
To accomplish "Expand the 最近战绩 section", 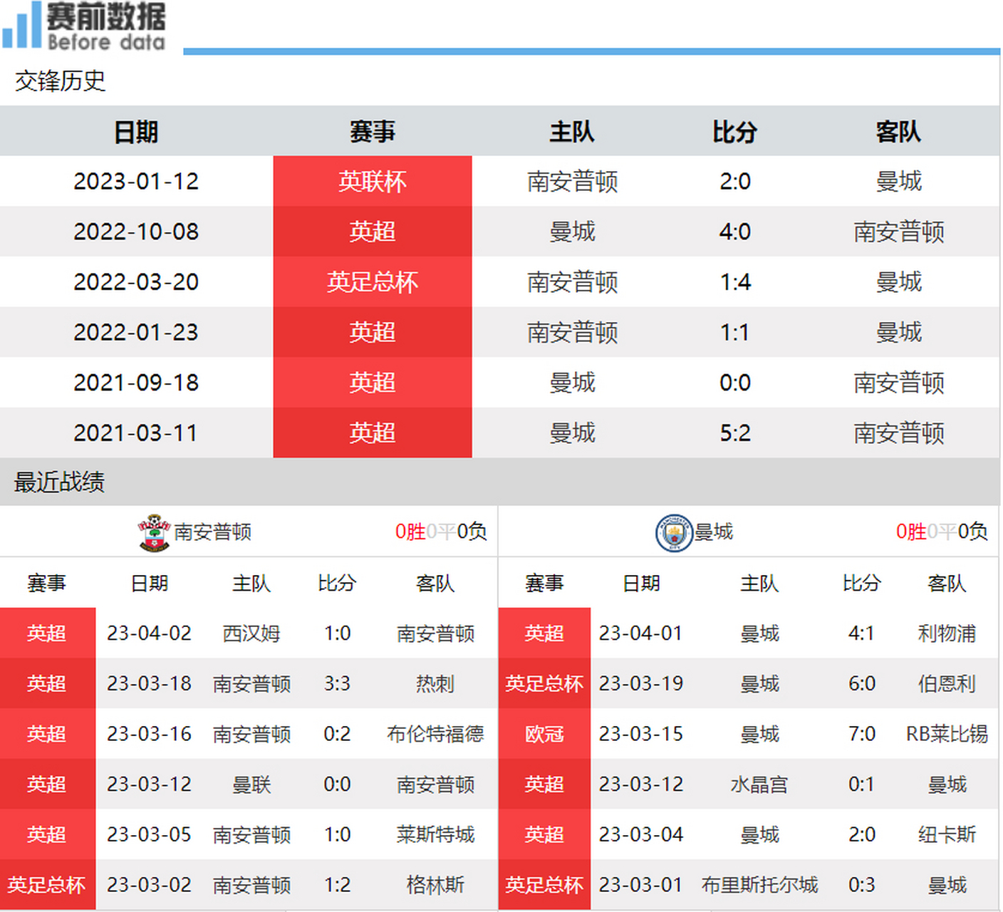I will tap(57, 482).
